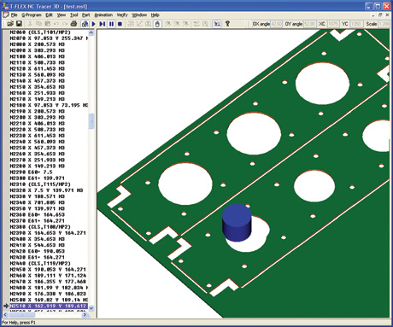Save the program with the floppy disk icon
This screenshot has height=327, width=393.
[x=19, y=24]
